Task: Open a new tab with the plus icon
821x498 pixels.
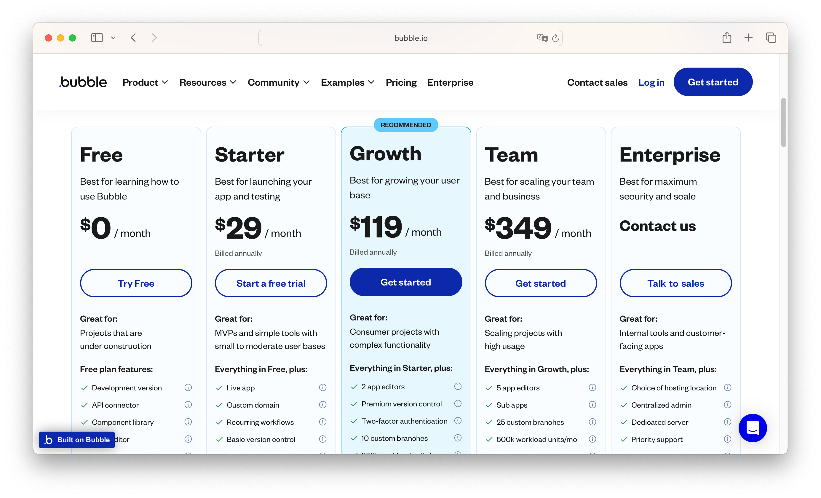Action: coord(748,38)
